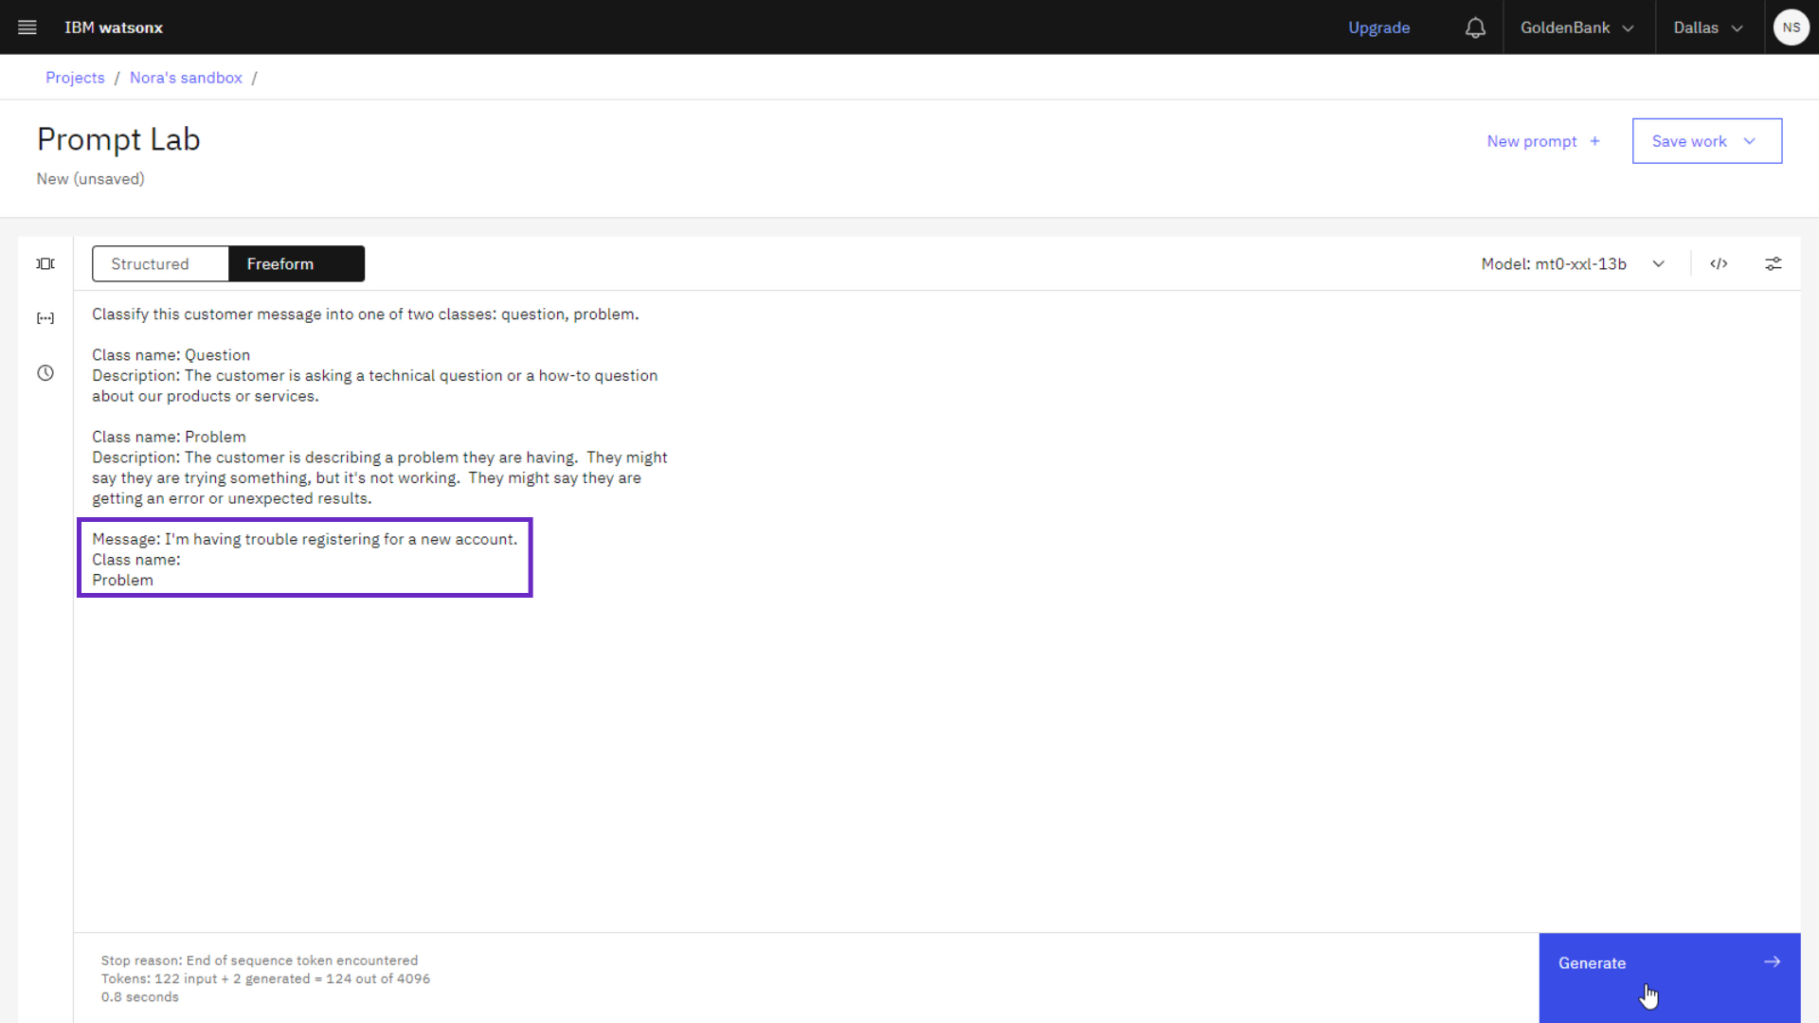The height and width of the screenshot is (1023, 1819).
Task: Click the Generate button
Action: pyautogui.click(x=1669, y=963)
